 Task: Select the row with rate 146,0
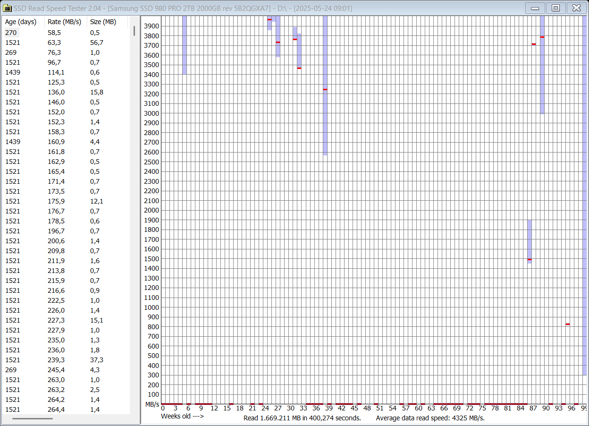66,102
